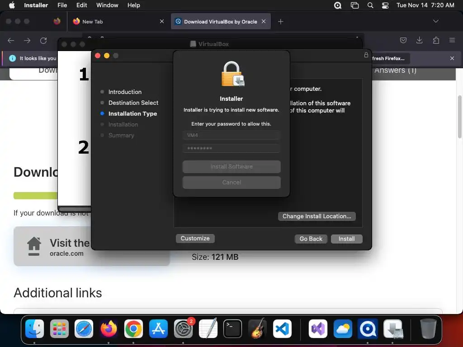Click the Destination Select step

(x=133, y=103)
